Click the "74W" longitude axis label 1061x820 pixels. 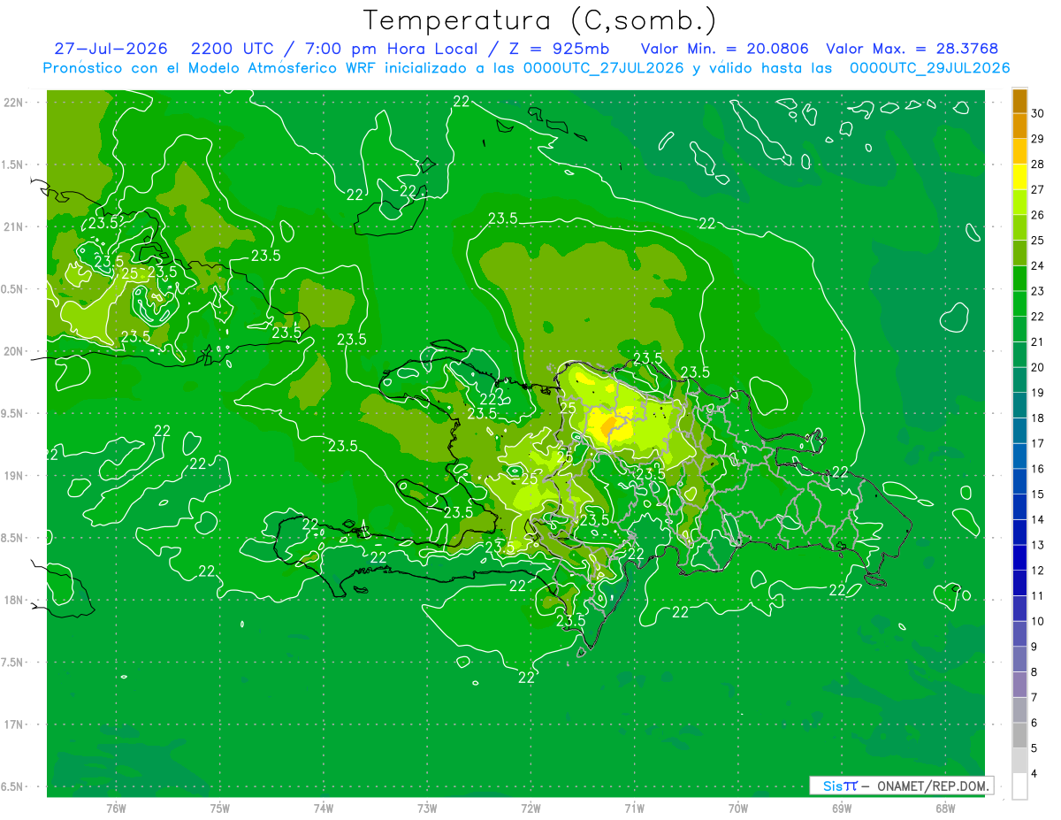tap(324, 808)
